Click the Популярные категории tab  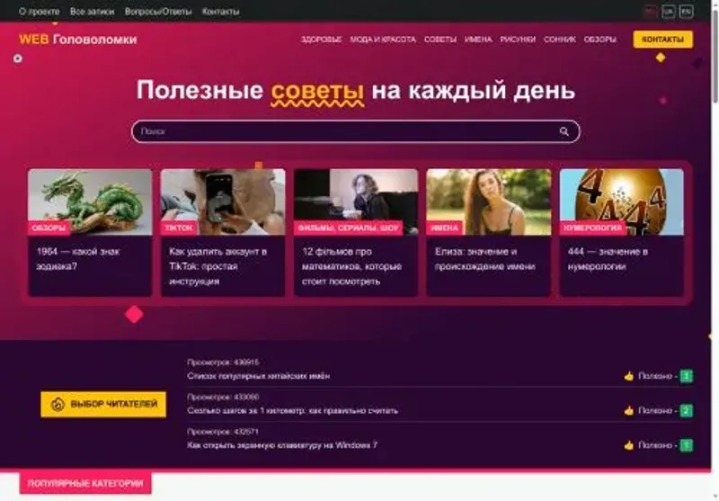[85, 484]
